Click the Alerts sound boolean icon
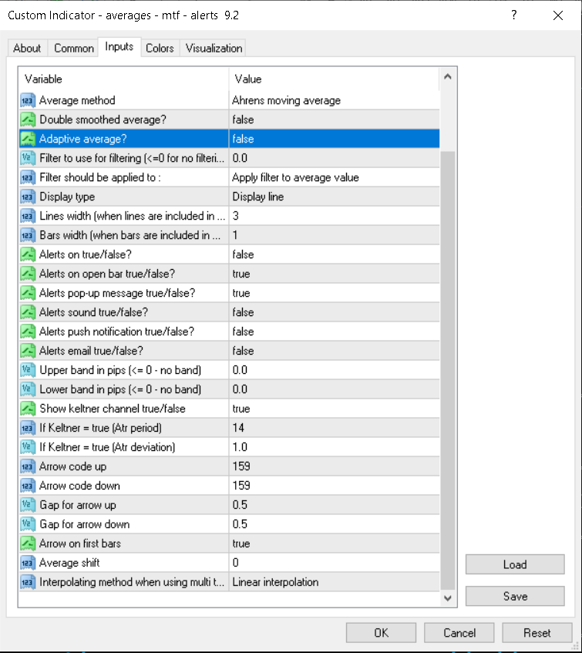582x653 pixels. [x=28, y=312]
